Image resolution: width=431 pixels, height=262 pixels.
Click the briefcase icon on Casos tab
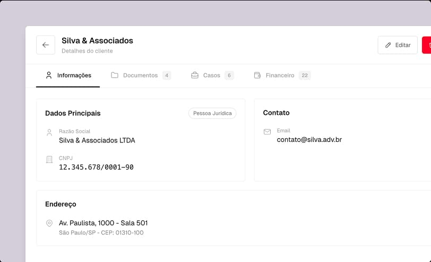coord(195,75)
